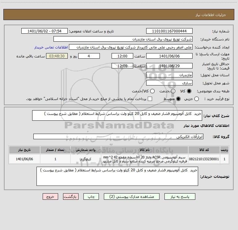Click the remaining time 03:48:30 field
238x230 pixels.
tap(57, 56)
